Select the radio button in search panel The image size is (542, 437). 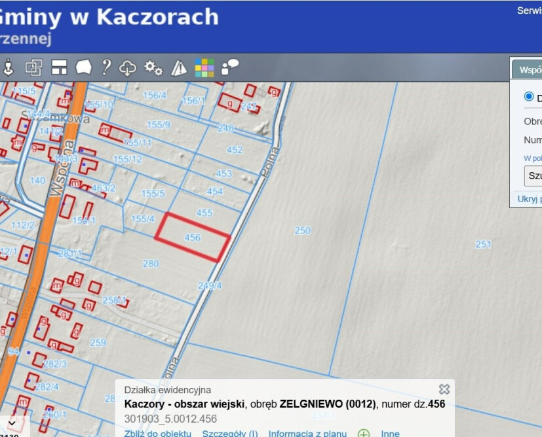point(529,97)
